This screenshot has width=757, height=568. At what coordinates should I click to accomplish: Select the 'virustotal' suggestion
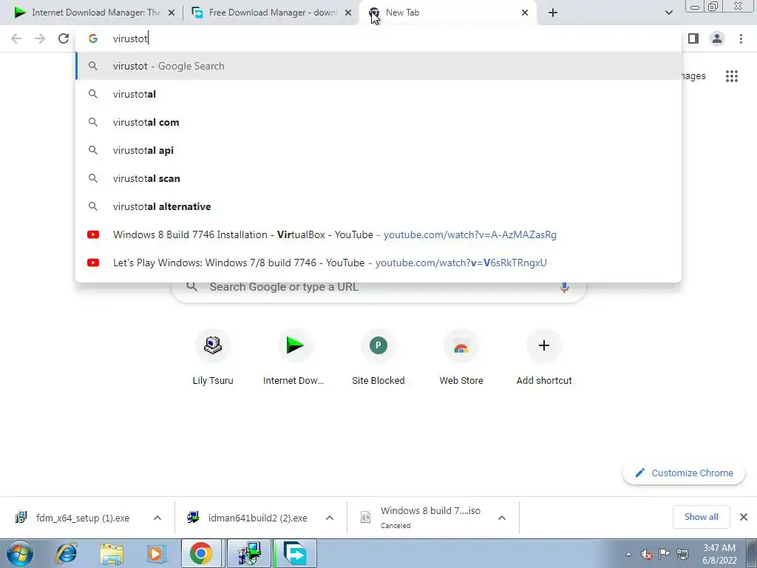click(378, 94)
